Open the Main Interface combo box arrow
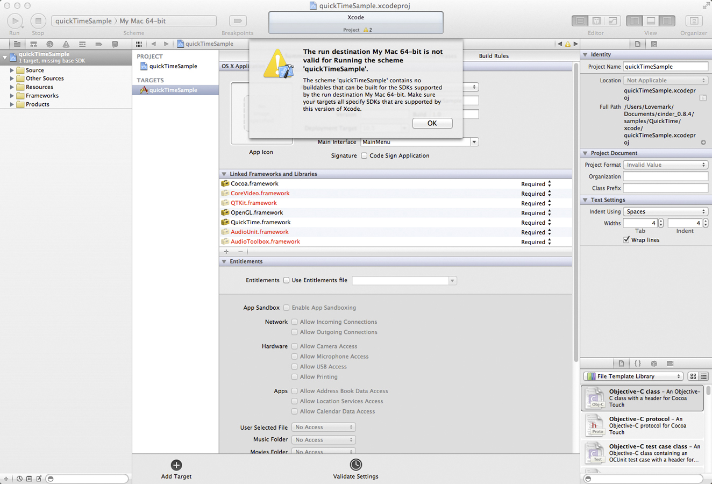This screenshot has height=484, width=712. click(x=474, y=142)
